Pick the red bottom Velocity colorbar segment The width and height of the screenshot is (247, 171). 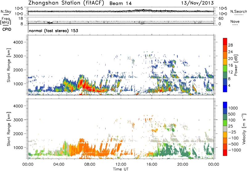(225, 153)
